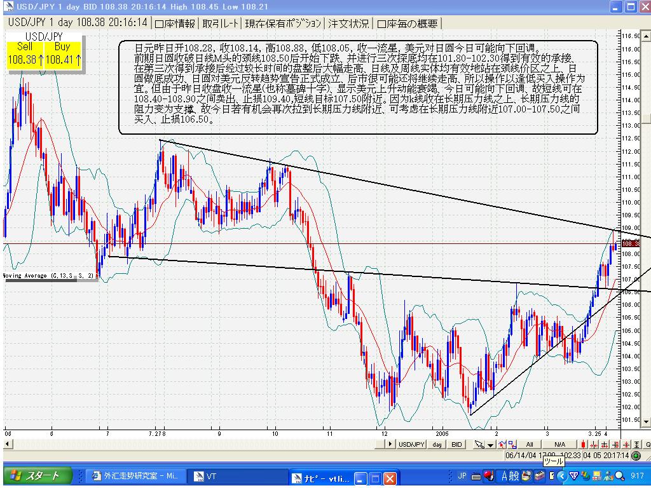Switch to the VT taskbar item
Screen dimensions: 651x488
tap(236, 476)
